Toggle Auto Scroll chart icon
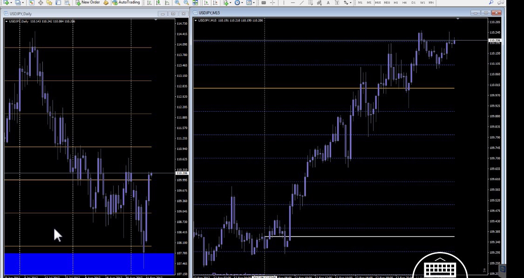This screenshot has height=278, width=524. pyautogui.click(x=206, y=2)
